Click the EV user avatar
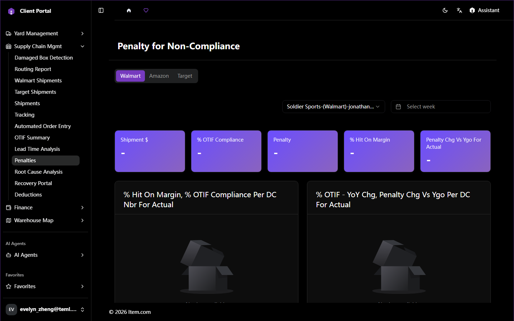The image size is (514, 321). (x=11, y=309)
